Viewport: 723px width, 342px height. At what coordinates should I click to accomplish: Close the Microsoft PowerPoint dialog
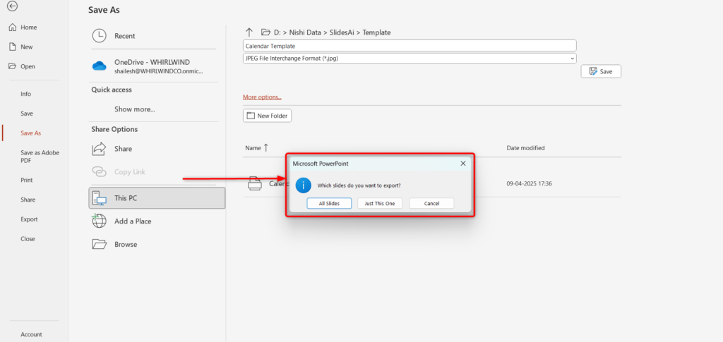pos(462,163)
